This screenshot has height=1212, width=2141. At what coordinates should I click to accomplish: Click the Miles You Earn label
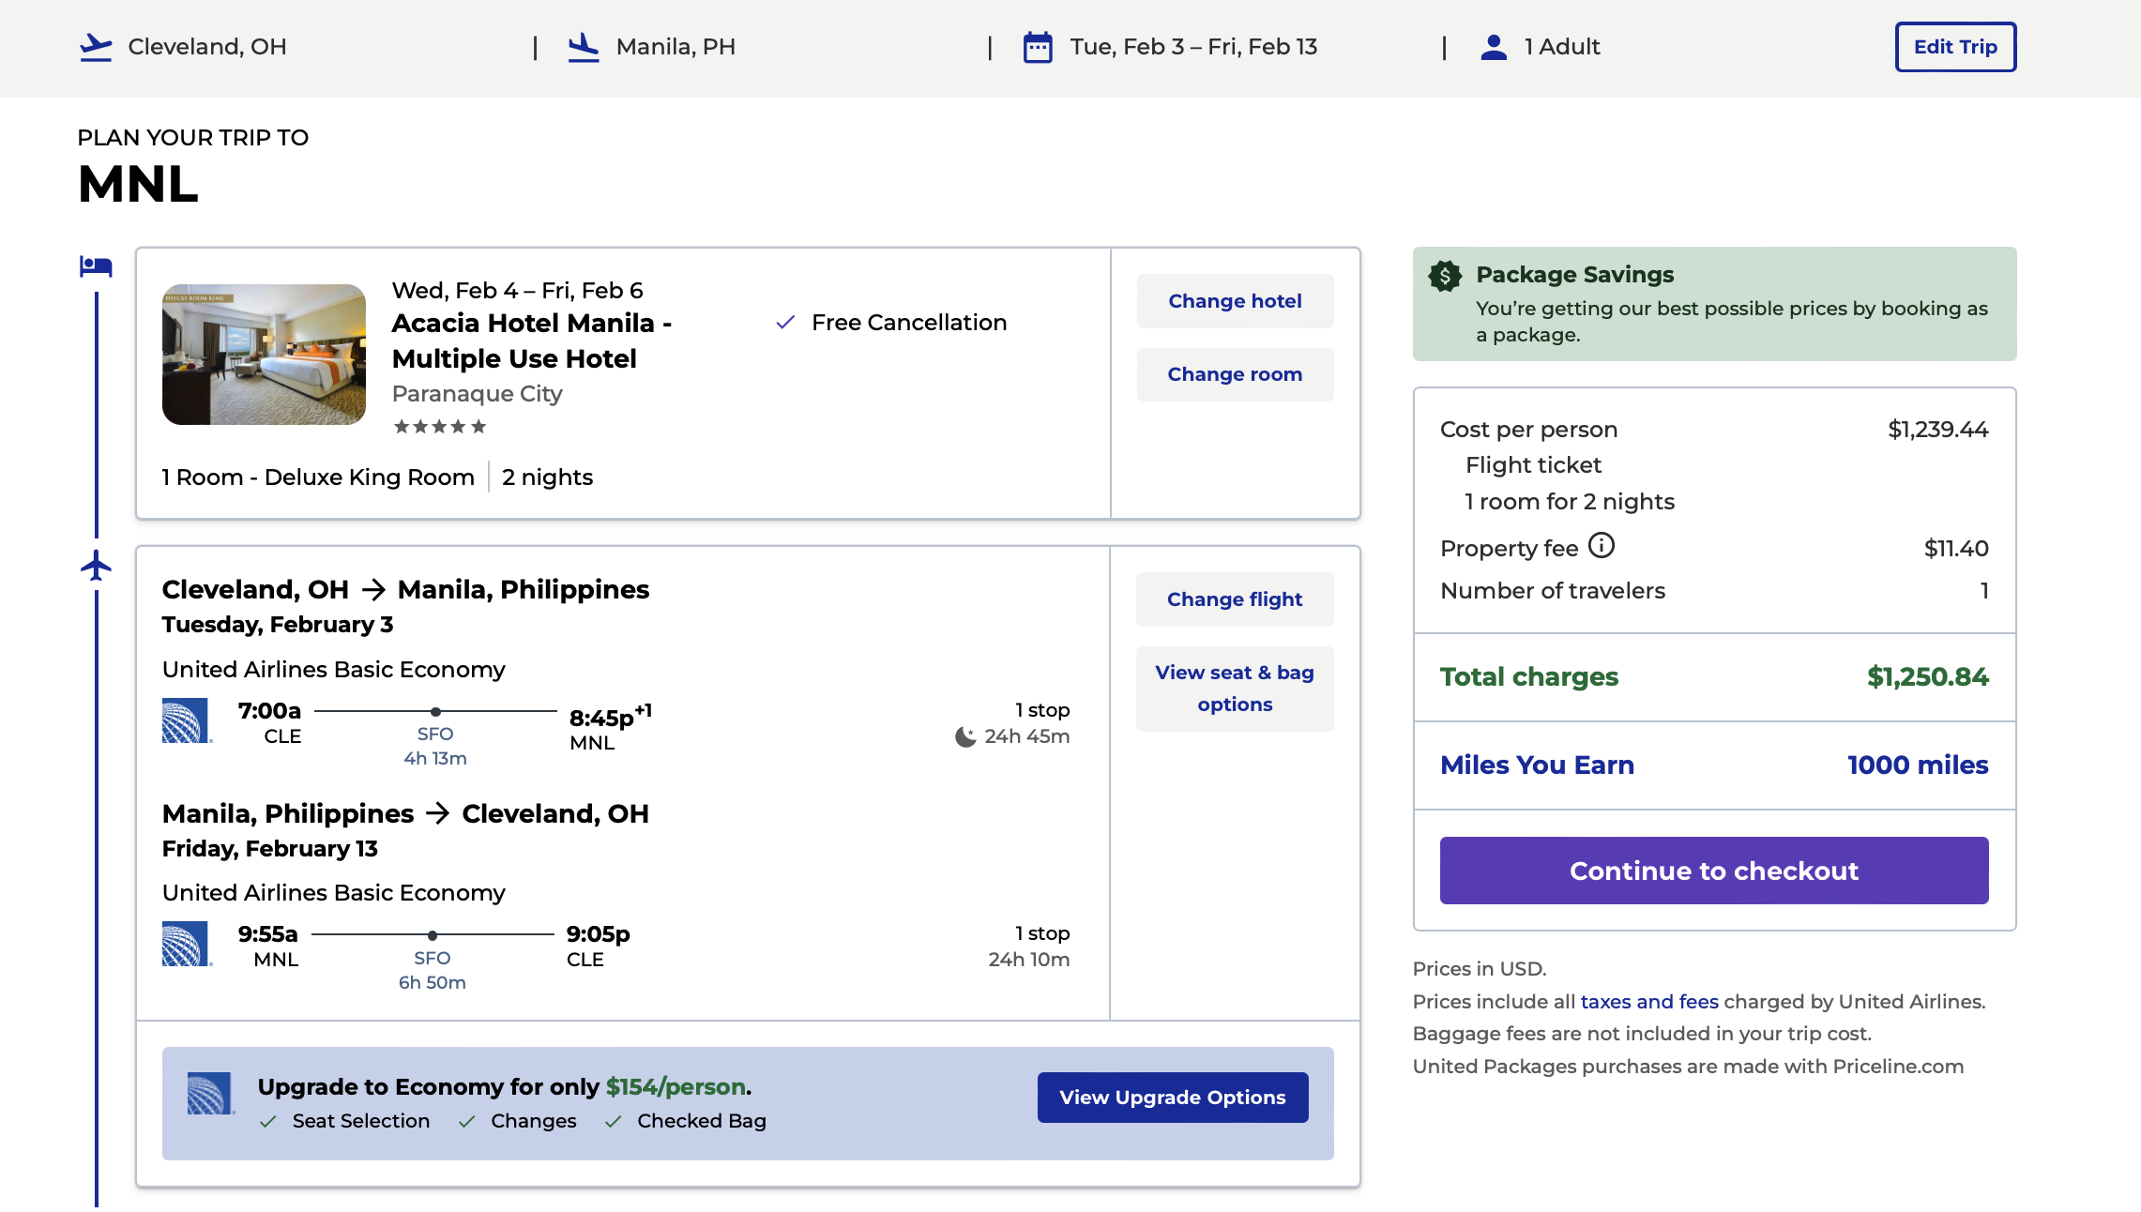[x=1538, y=765]
